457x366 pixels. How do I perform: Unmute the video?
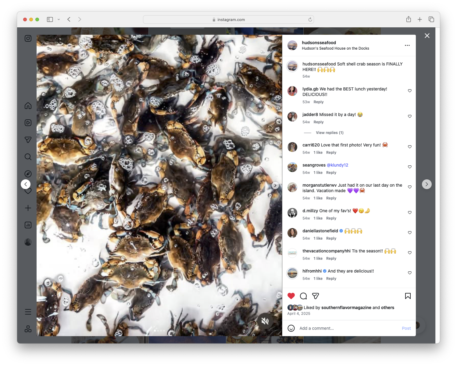(265, 321)
